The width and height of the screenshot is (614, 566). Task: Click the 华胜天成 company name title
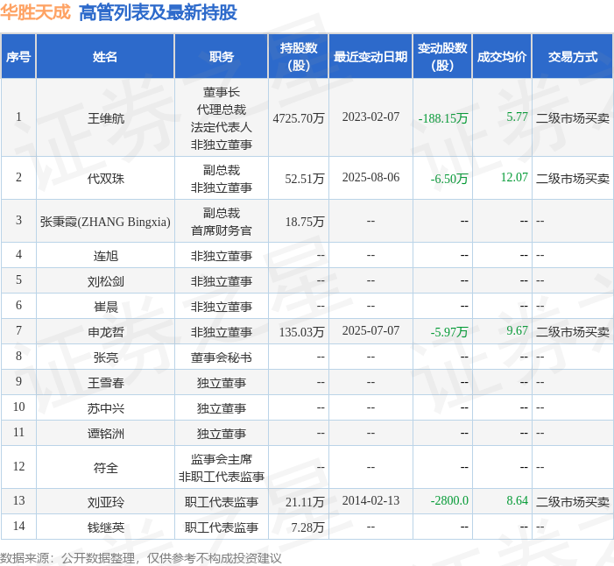[x=35, y=12]
